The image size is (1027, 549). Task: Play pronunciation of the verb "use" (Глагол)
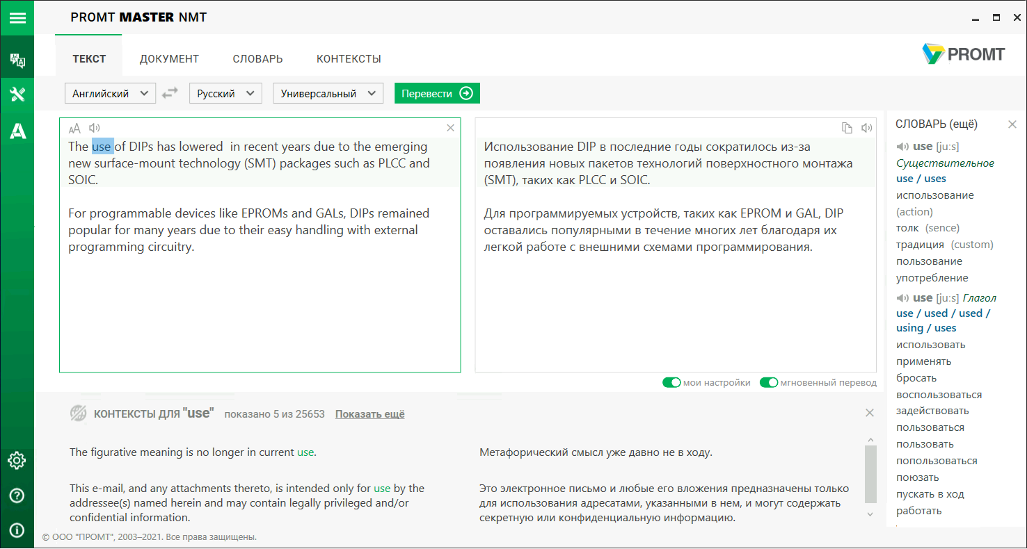click(x=902, y=298)
